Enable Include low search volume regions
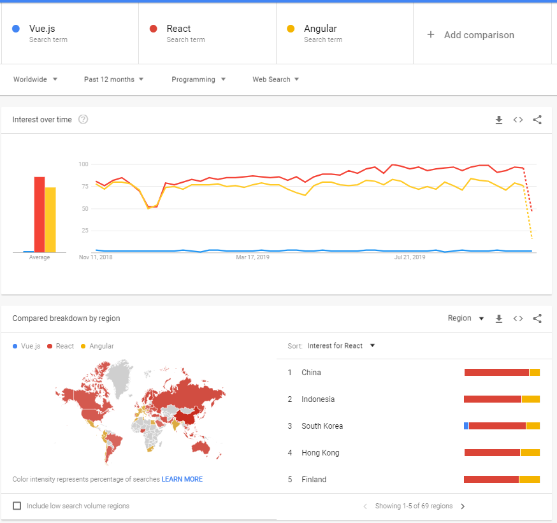 [17, 506]
